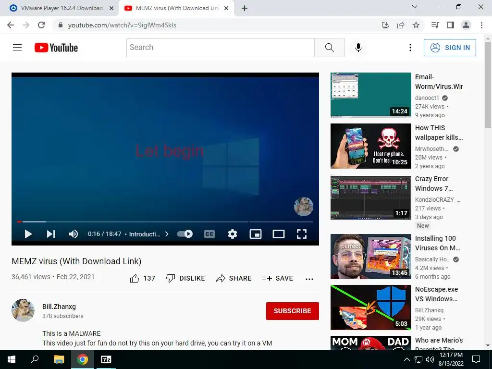Switch to theater mode
Screen dimensions: 492x369
click(279, 234)
